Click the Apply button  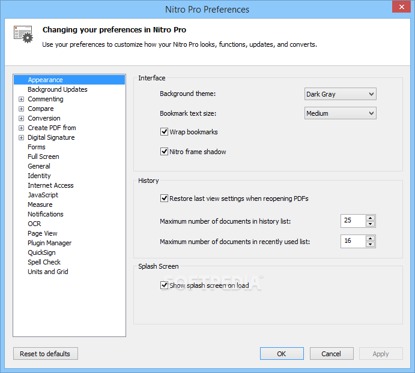pyautogui.click(x=381, y=354)
